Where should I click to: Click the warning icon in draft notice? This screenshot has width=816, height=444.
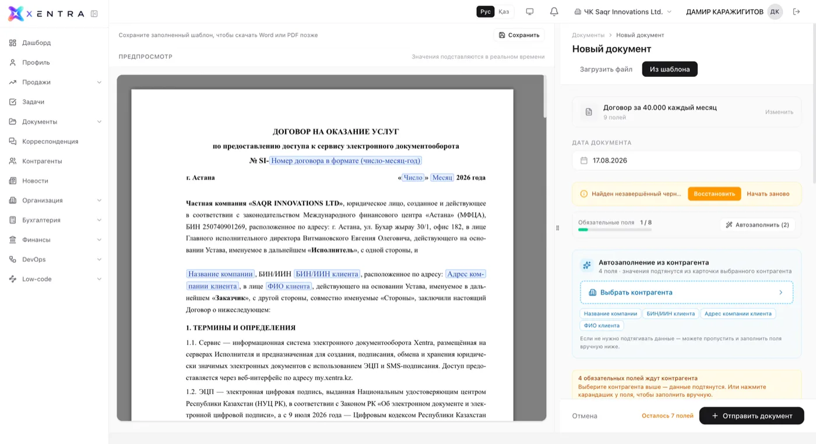pyautogui.click(x=584, y=194)
